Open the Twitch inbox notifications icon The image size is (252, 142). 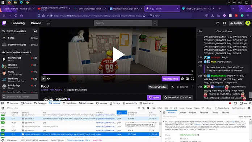[218, 23]
